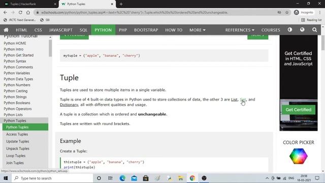The image size is (325, 183).
Task: Open Mail app from taskbar
Action: 134,178
